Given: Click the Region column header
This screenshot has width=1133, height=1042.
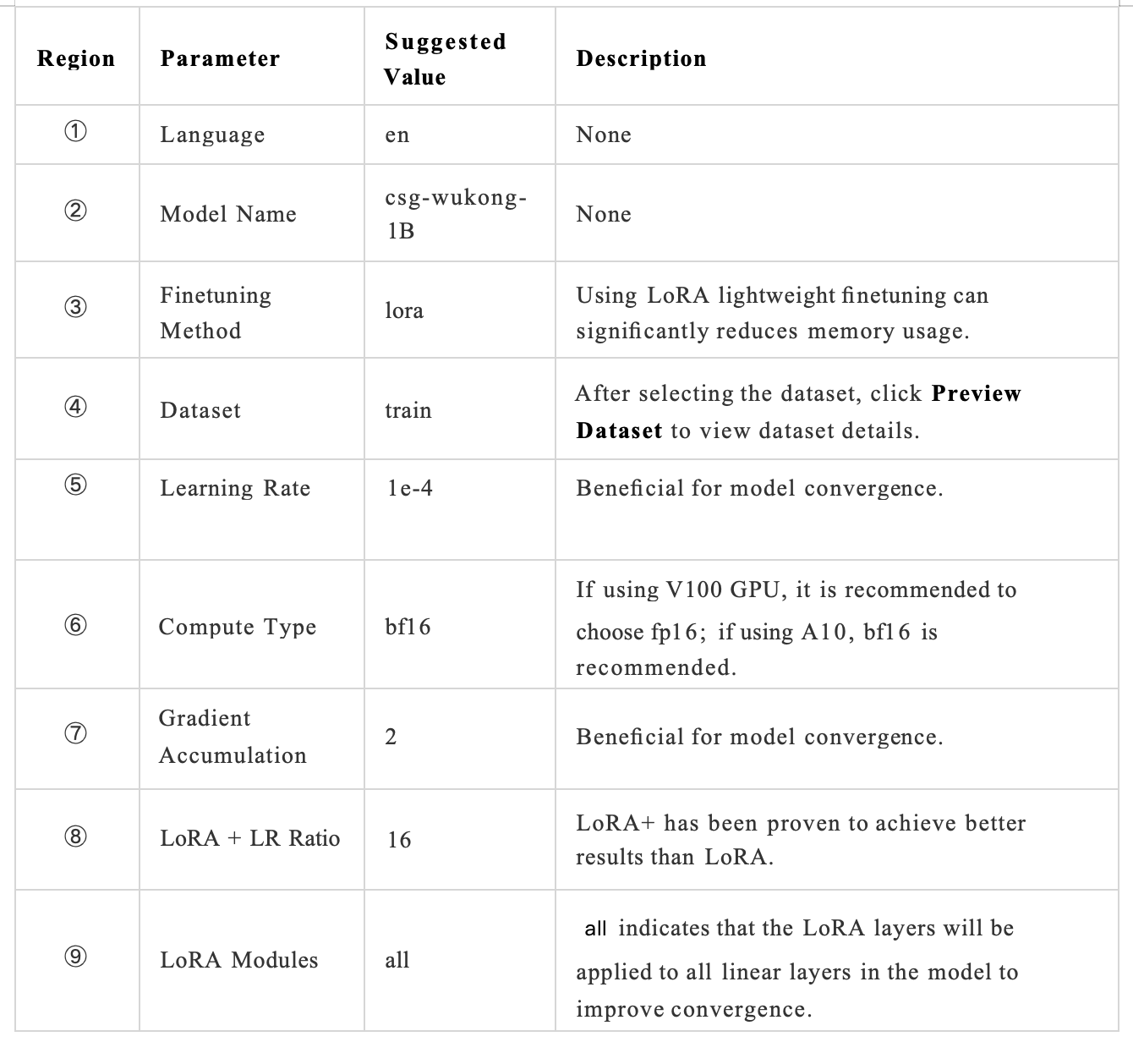Looking at the screenshot, I should pos(76,58).
